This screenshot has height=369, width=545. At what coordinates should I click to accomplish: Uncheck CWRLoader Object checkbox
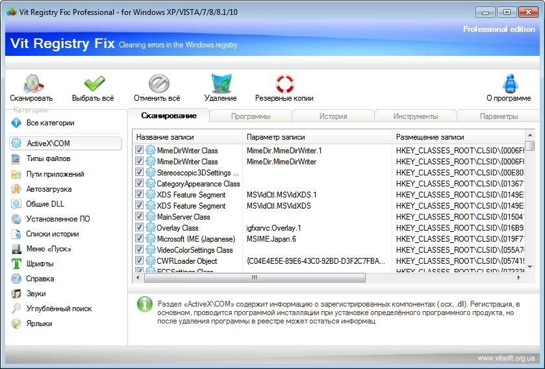click(x=139, y=261)
